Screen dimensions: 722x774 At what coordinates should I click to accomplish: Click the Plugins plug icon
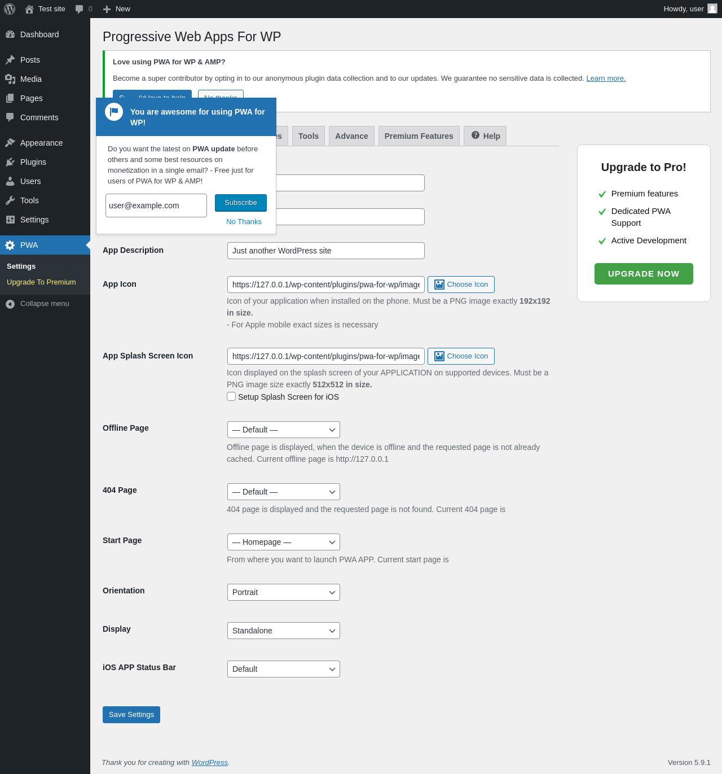click(x=10, y=162)
